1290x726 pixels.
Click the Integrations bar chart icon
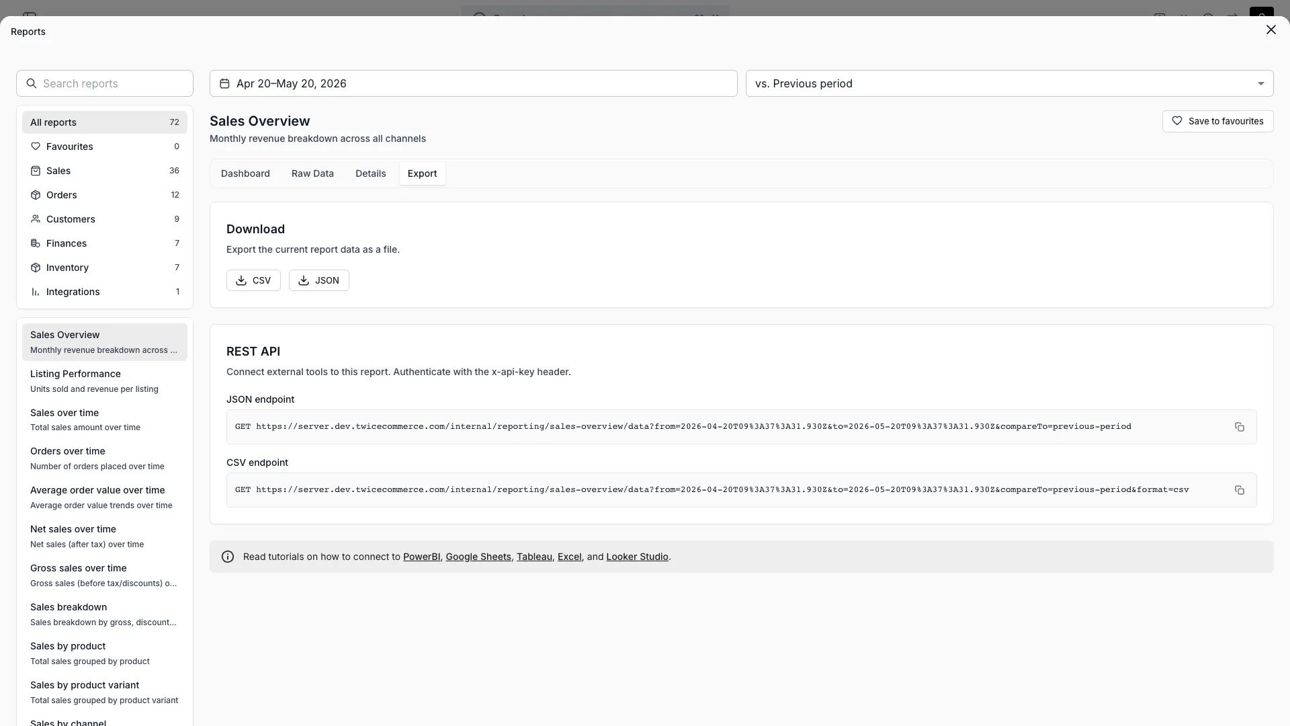pyautogui.click(x=36, y=292)
